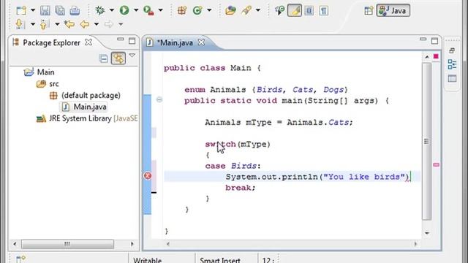Screen dimensions: 468x263
Task: Click the "You like birds" string literal
Action: point(364,177)
